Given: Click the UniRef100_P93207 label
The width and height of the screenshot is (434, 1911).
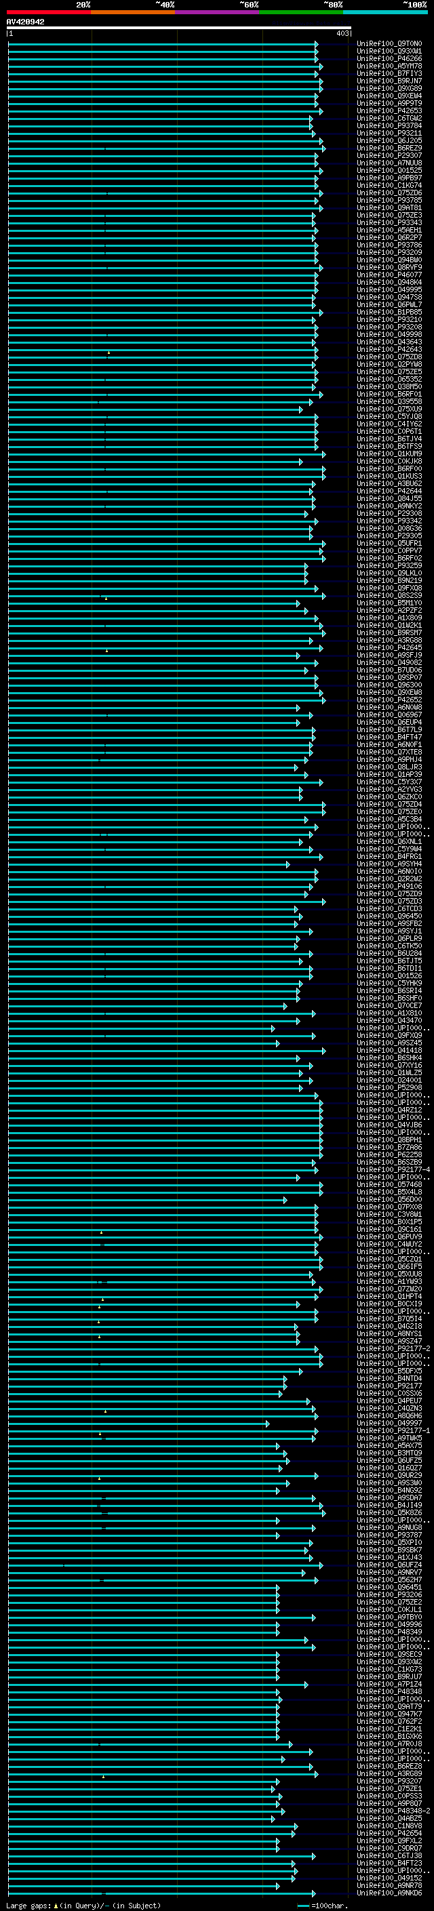Looking at the screenshot, I should pyautogui.click(x=389, y=1781).
